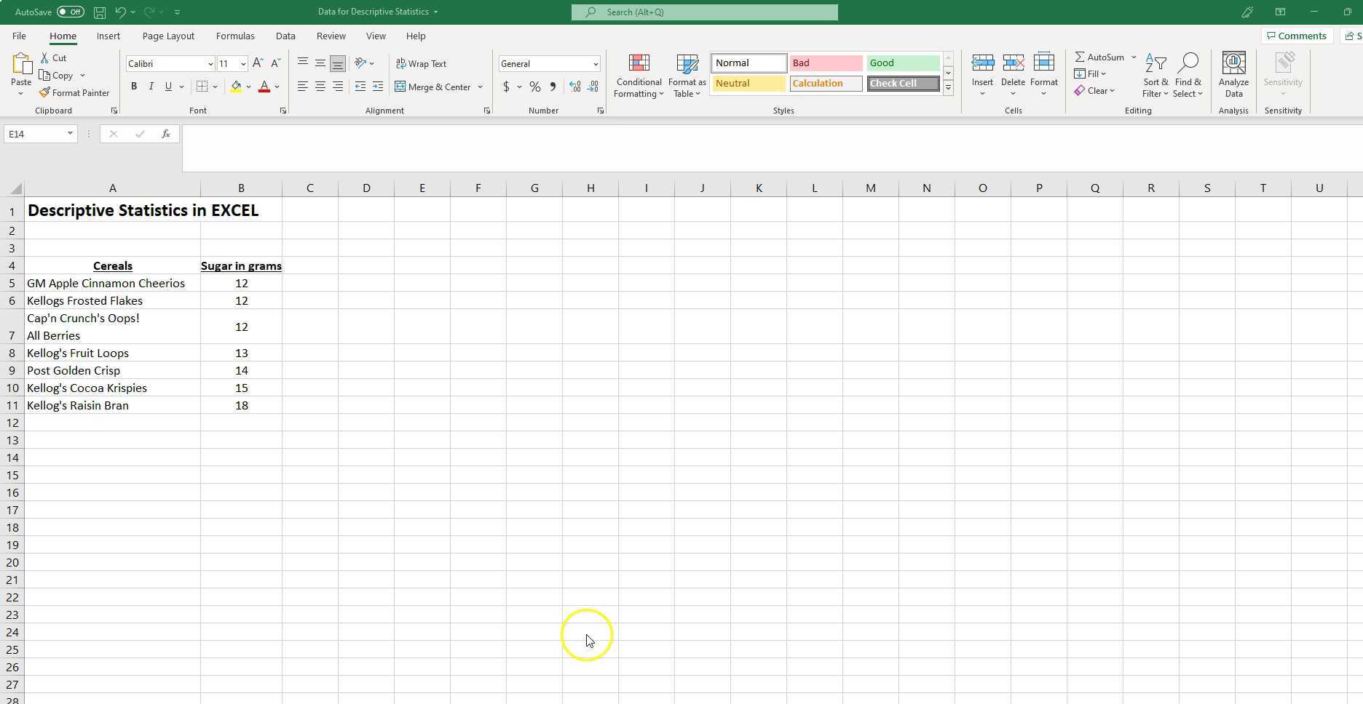This screenshot has height=704, width=1363.
Task: Open the Comments panel
Action: 1296,36
